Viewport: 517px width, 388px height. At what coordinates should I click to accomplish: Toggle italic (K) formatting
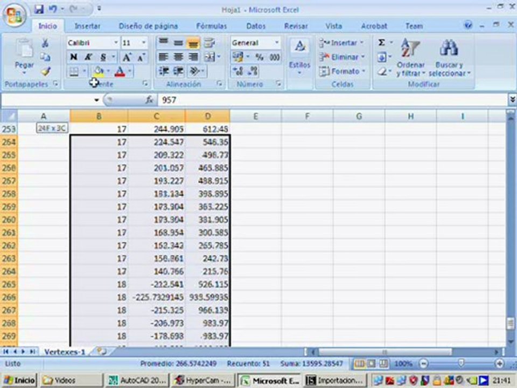tap(88, 57)
